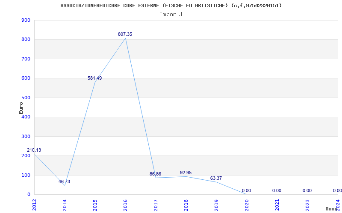Click the 2016 x-axis year label
342x213 pixels.
tap(125, 204)
